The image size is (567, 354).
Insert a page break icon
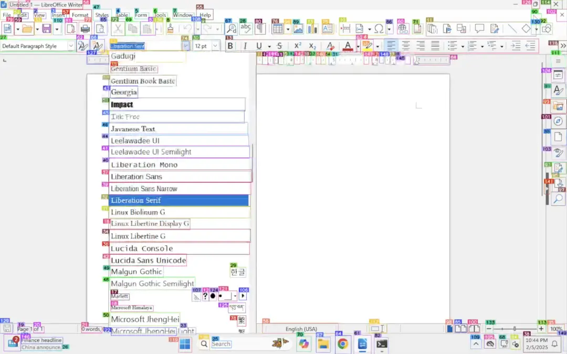(x=345, y=28)
